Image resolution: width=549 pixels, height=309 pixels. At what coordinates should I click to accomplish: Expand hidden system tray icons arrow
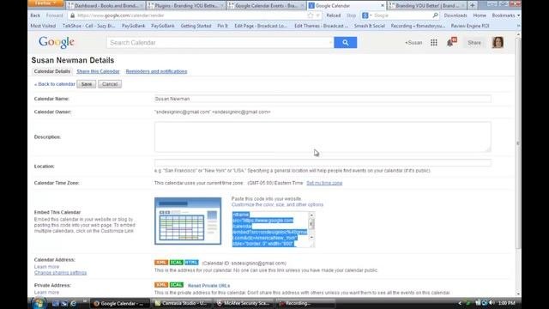460,303
